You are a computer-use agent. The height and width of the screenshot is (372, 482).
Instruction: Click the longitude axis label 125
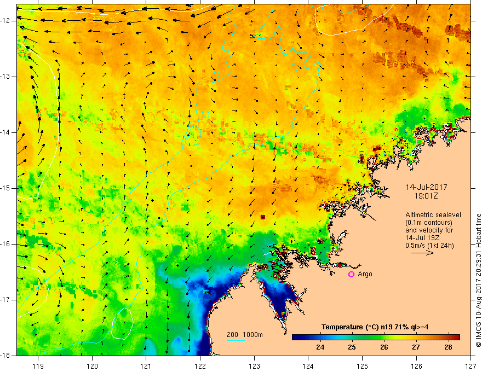coord(363,366)
